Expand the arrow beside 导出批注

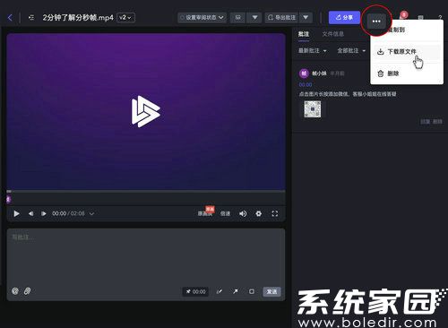pyautogui.click(x=306, y=18)
